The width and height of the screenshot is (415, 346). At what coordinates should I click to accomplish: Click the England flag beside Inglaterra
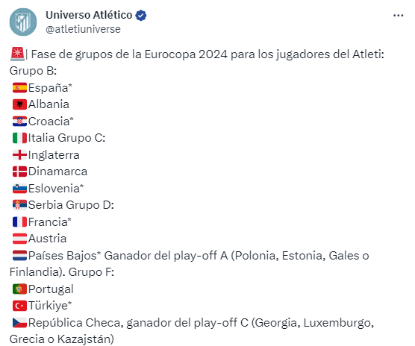(19, 155)
